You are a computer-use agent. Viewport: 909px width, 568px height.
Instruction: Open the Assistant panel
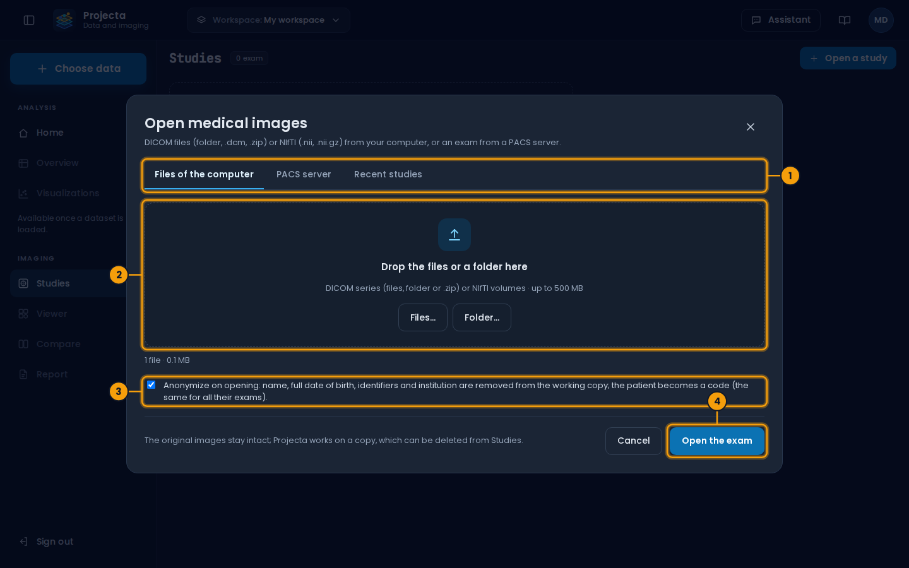pos(781,20)
